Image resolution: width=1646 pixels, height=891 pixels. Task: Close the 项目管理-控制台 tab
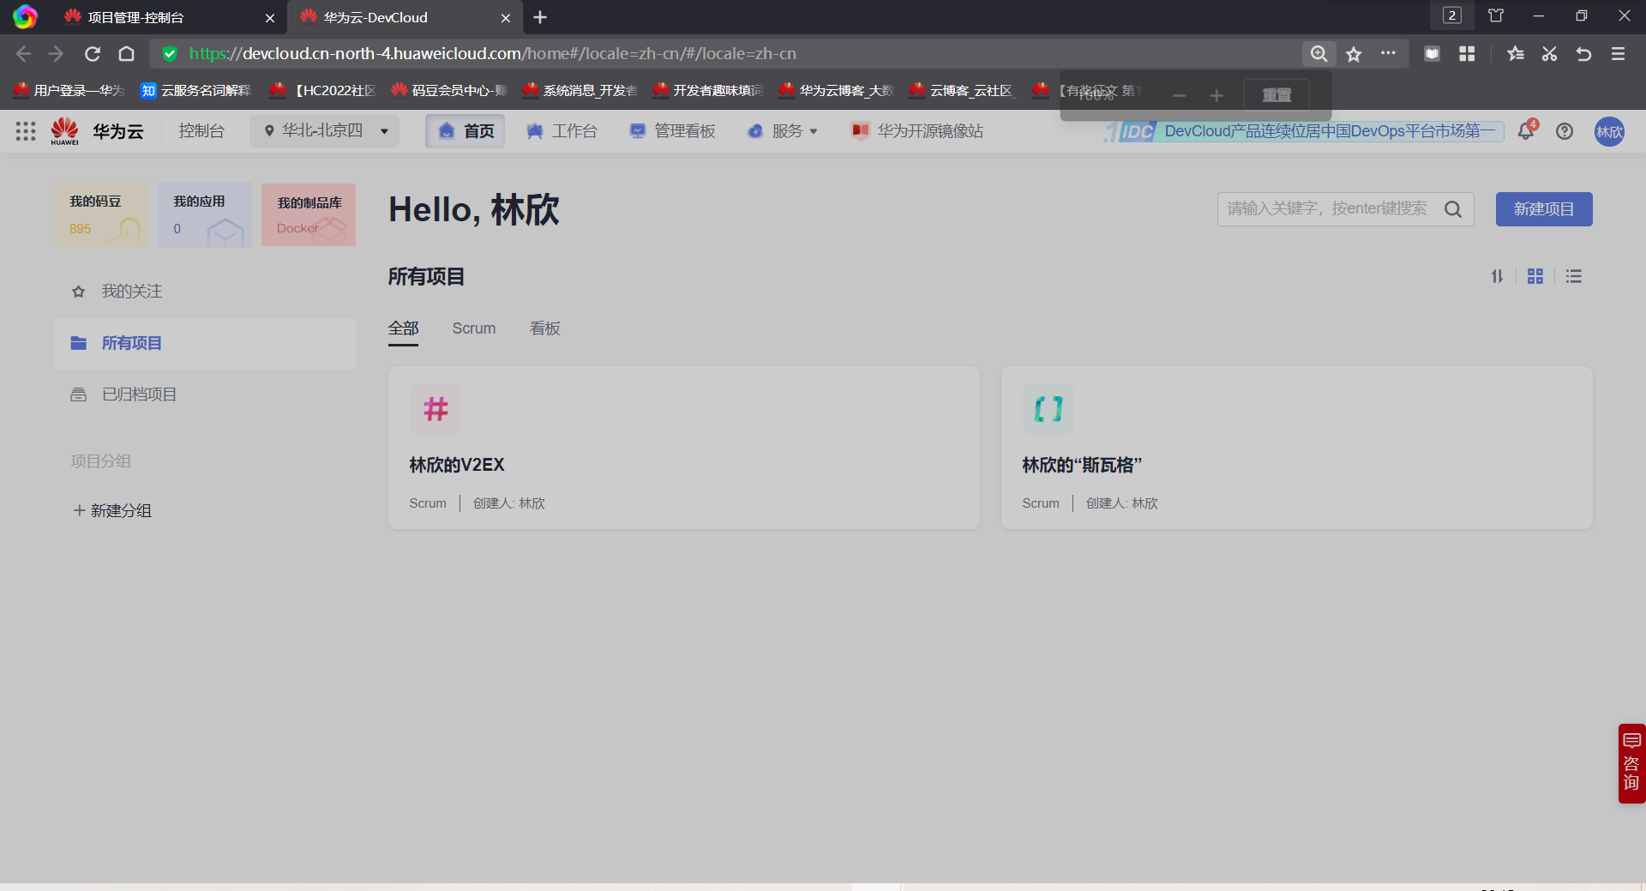click(270, 18)
